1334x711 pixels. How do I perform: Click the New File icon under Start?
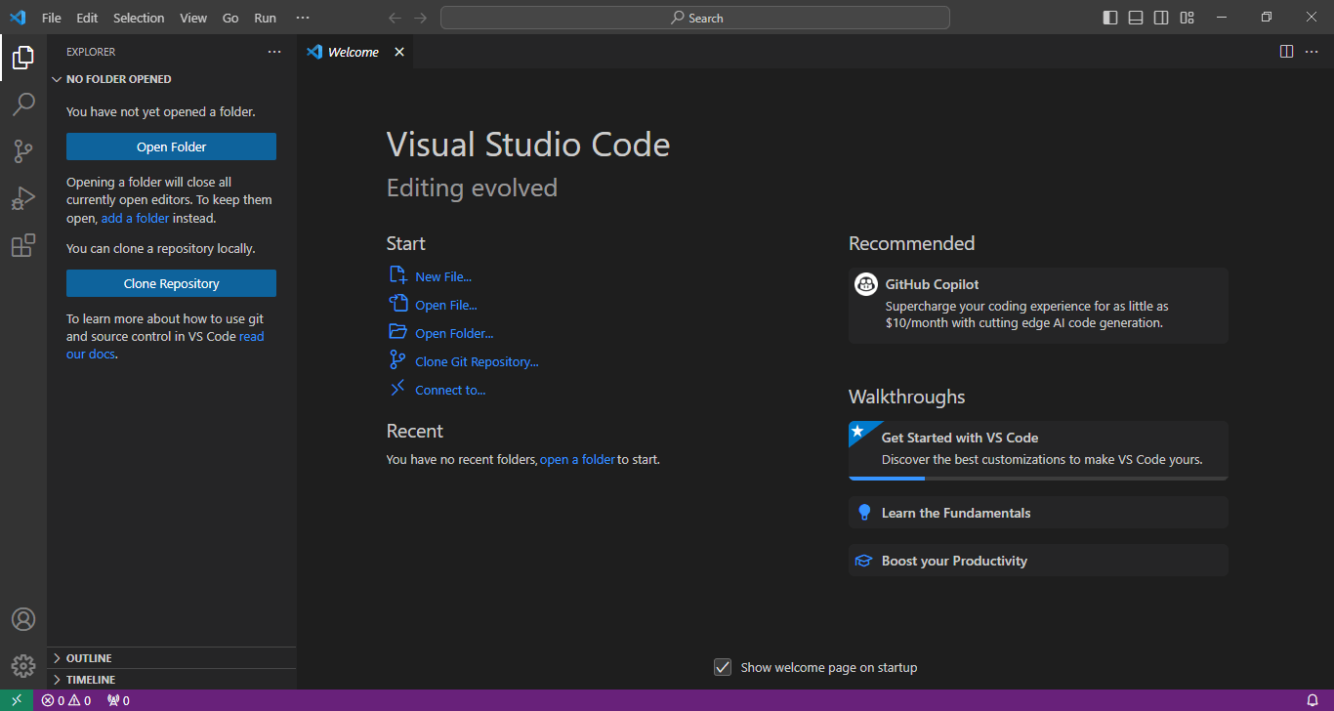click(x=397, y=276)
